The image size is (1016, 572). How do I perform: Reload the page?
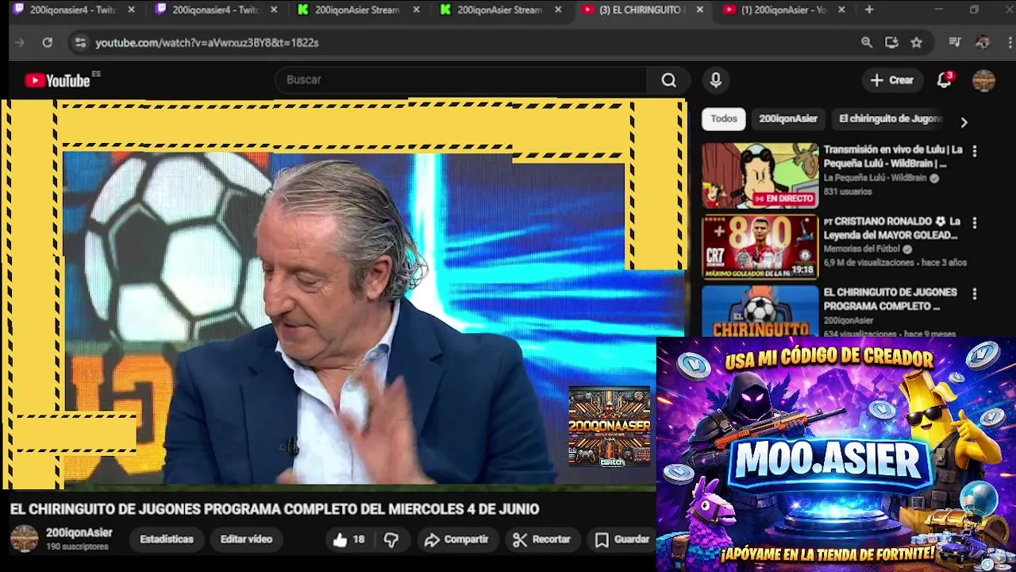(47, 43)
